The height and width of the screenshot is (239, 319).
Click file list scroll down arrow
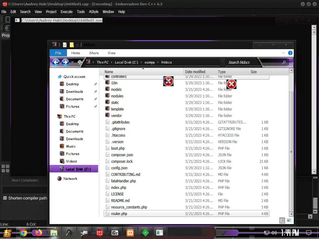pos(291,214)
